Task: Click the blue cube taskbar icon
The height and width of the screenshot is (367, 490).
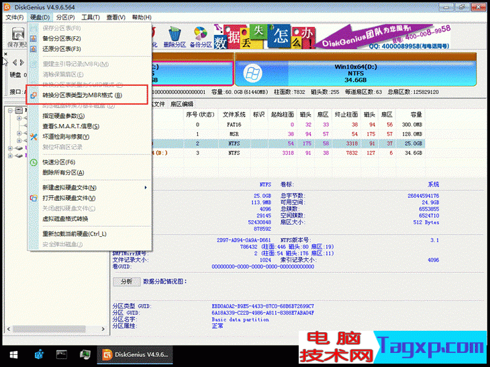Action: pos(40,355)
